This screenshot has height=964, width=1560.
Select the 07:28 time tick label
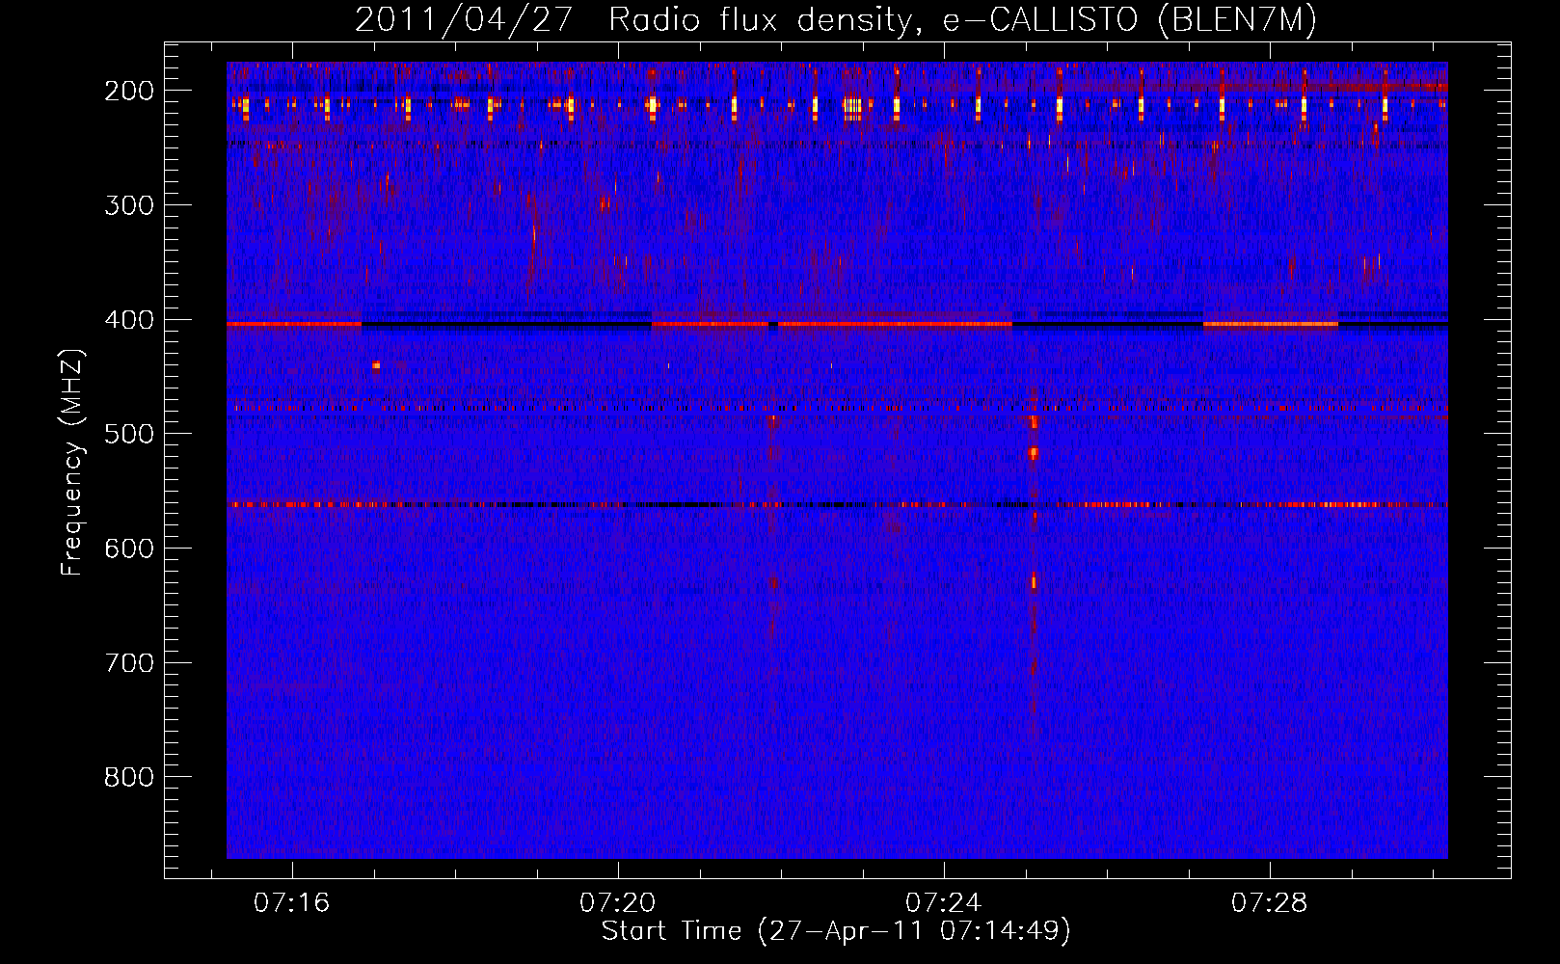coord(1269,903)
